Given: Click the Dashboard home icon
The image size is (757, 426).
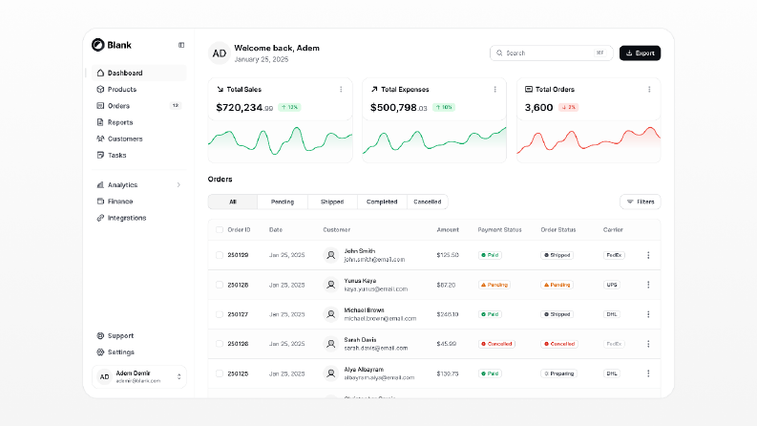Looking at the screenshot, I should tap(100, 73).
